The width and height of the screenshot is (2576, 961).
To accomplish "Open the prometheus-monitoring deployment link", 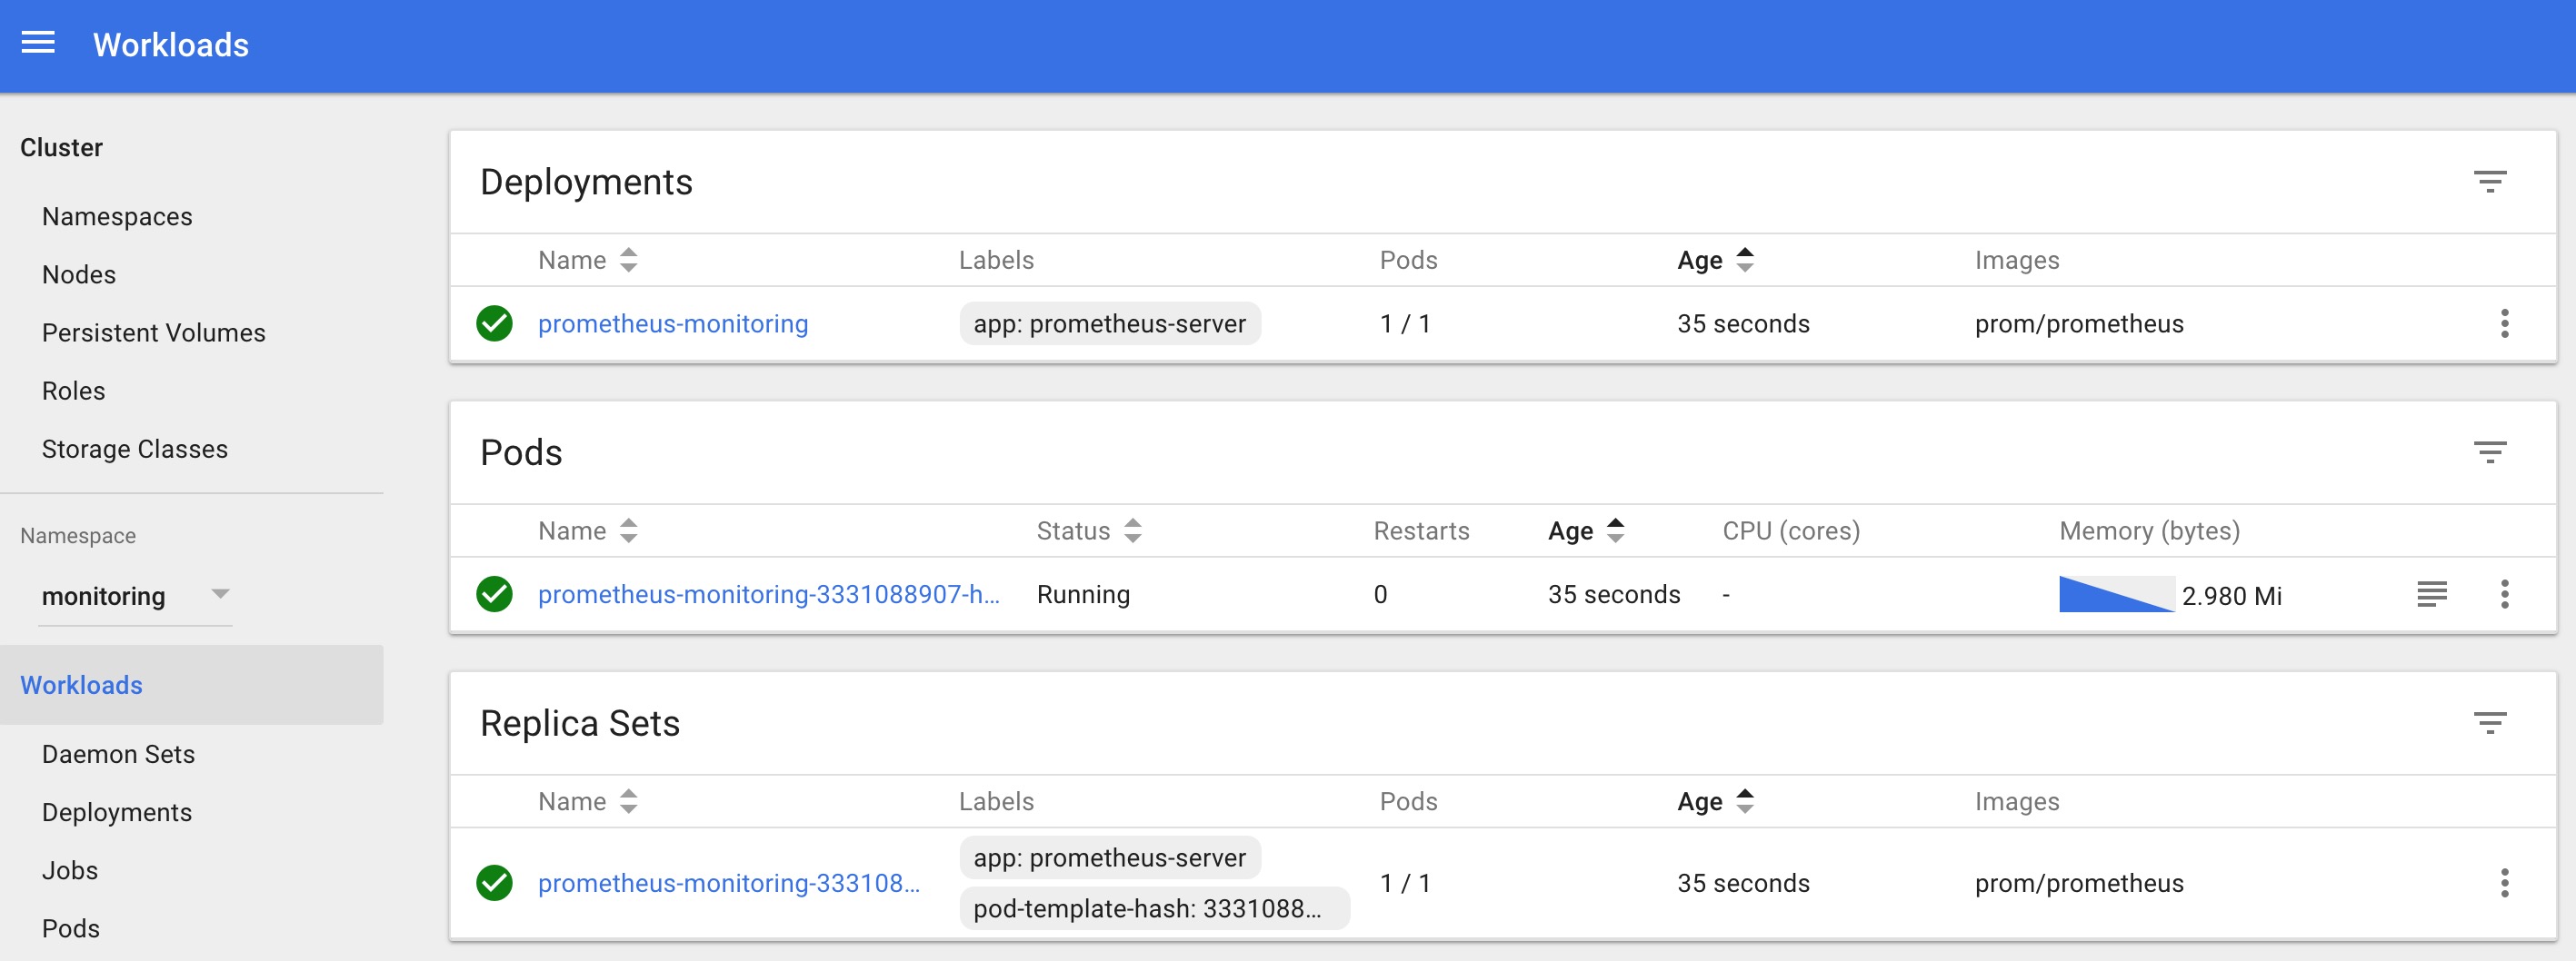I will pos(672,323).
